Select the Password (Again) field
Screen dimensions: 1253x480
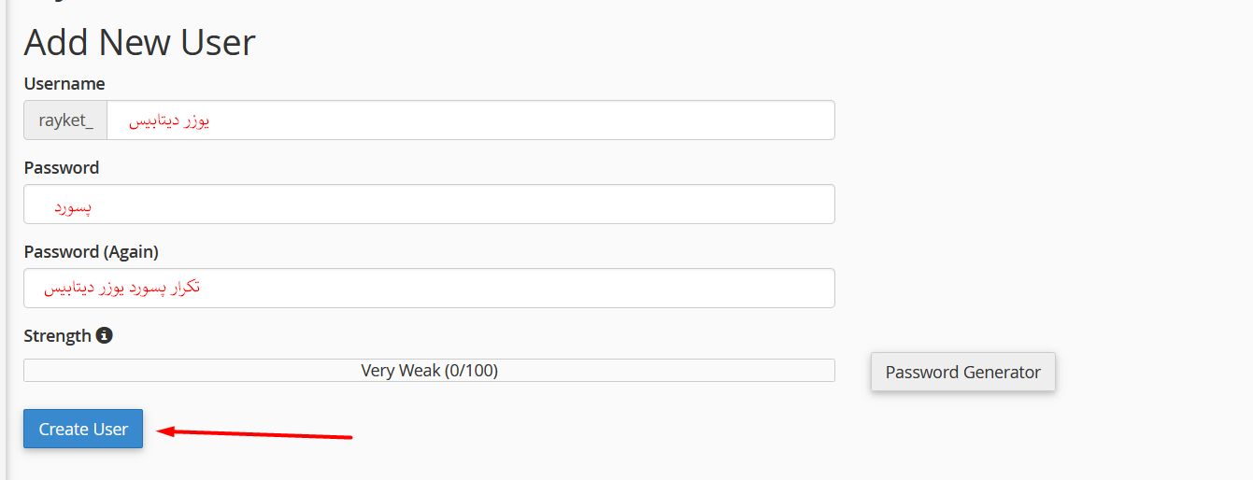click(429, 289)
